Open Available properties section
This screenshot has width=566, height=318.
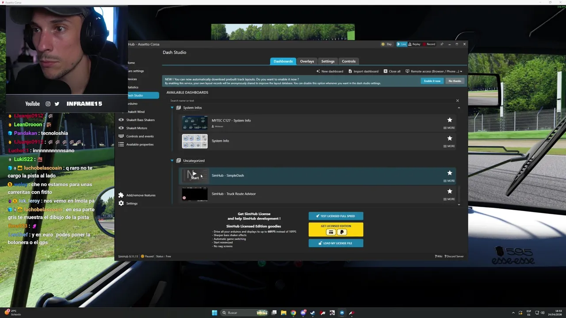tap(136, 144)
